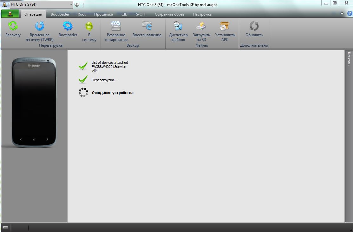Open the CID tab
The width and height of the screenshot is (353, 232).
(124, 14)
